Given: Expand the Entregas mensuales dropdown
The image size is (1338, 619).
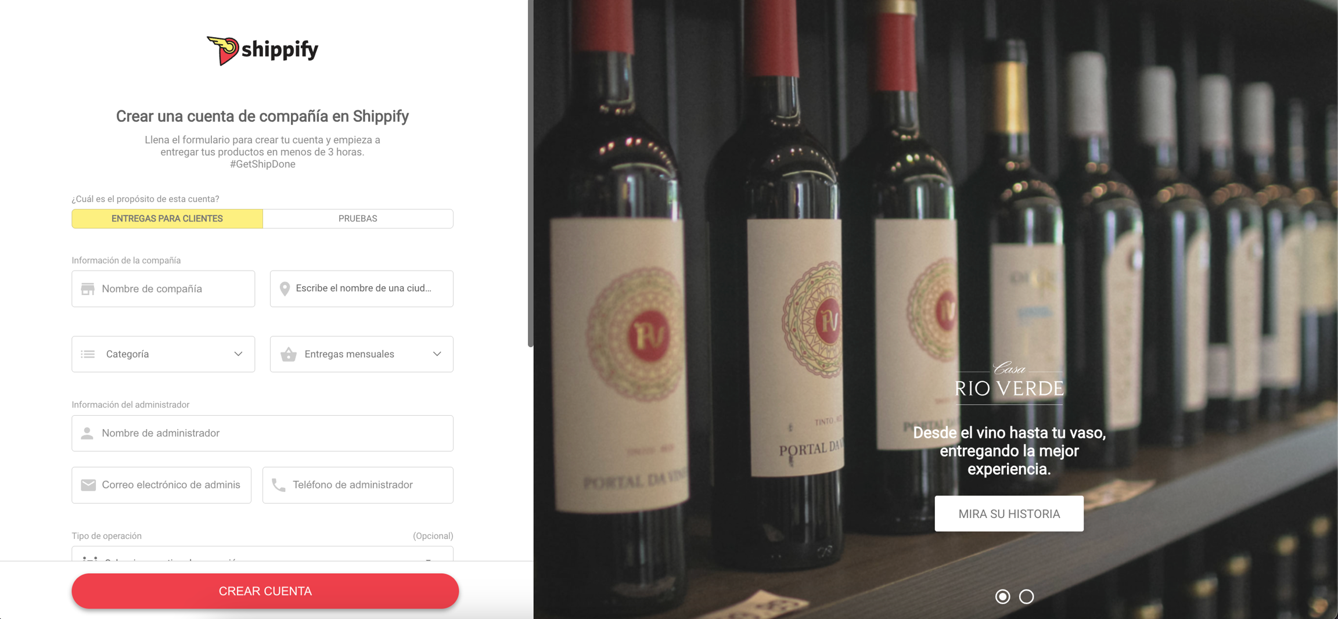Looking at the screenshot, I should (361, 354).
